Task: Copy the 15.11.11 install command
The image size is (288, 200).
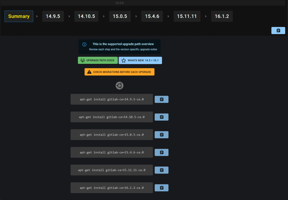Action: (x=161, y=170)
